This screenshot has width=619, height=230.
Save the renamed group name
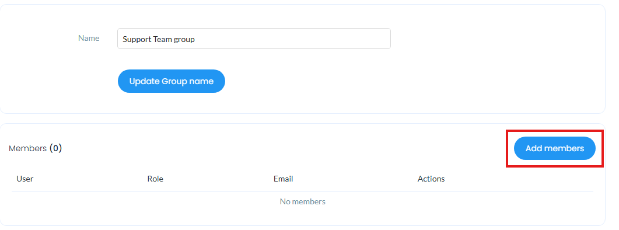pyautogui.click(x=172, y=81)
